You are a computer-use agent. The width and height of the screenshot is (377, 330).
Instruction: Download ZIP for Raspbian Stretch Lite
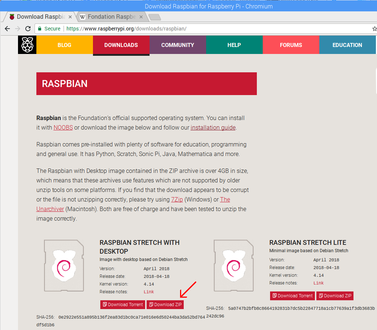tap(335, 295)
